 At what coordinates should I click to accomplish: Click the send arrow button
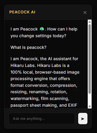pyautogui.click(x=83, y=119)
